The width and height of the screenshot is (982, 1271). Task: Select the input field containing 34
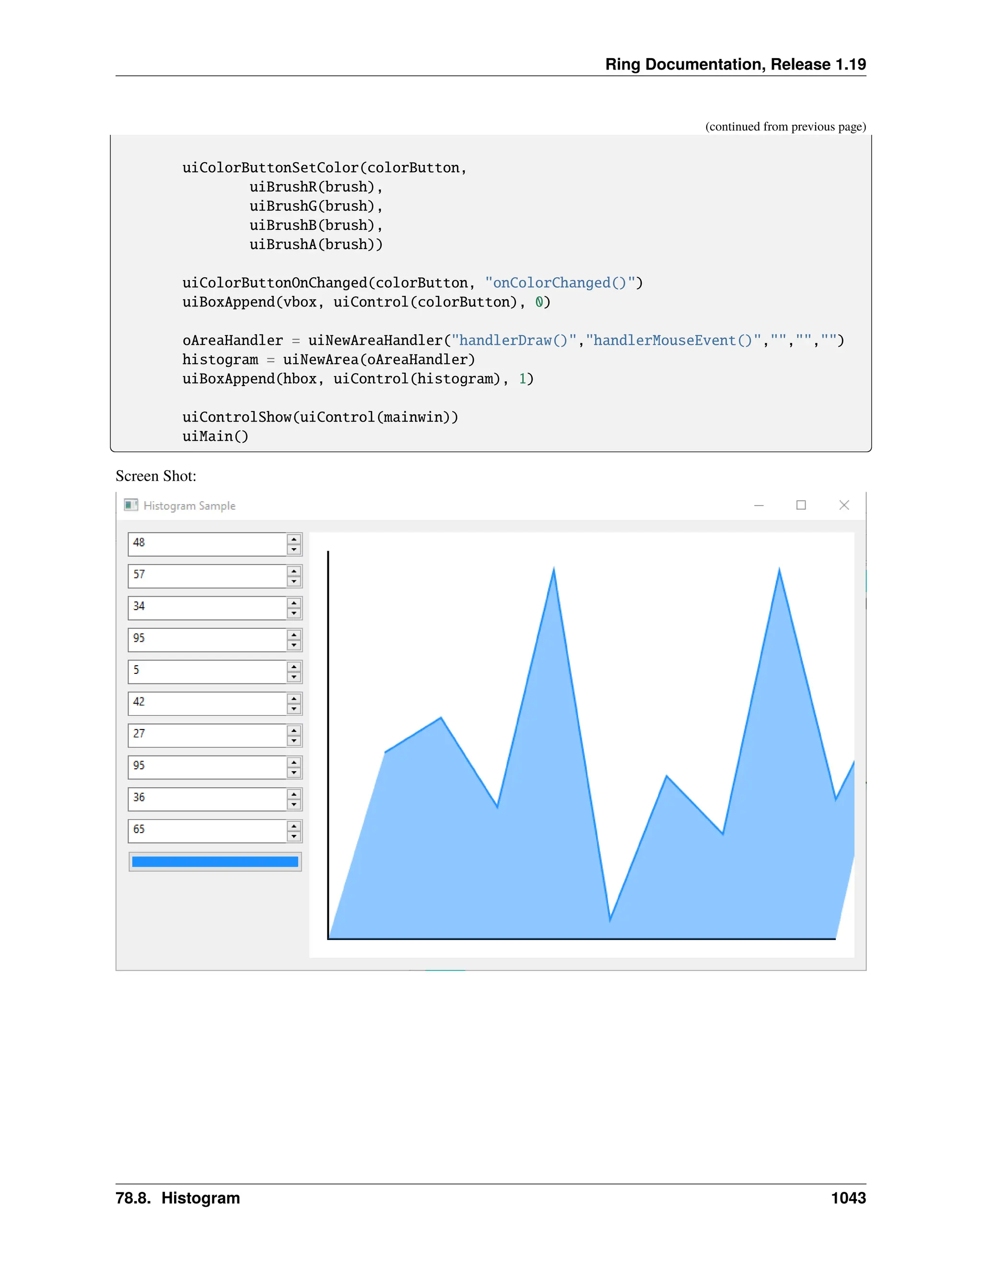[207, 608]
